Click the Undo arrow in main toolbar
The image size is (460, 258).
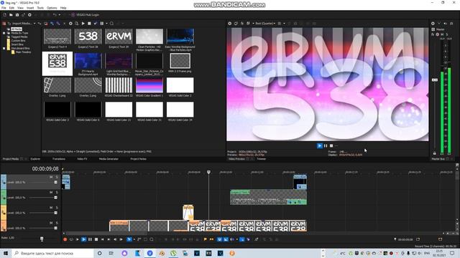(55, 14)
